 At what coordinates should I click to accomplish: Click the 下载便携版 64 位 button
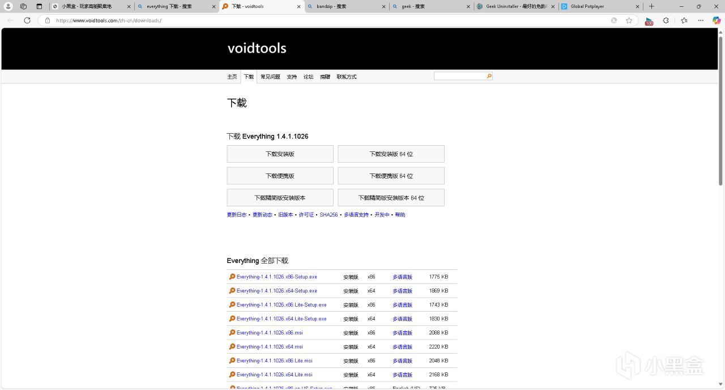(x=391, y=176)
